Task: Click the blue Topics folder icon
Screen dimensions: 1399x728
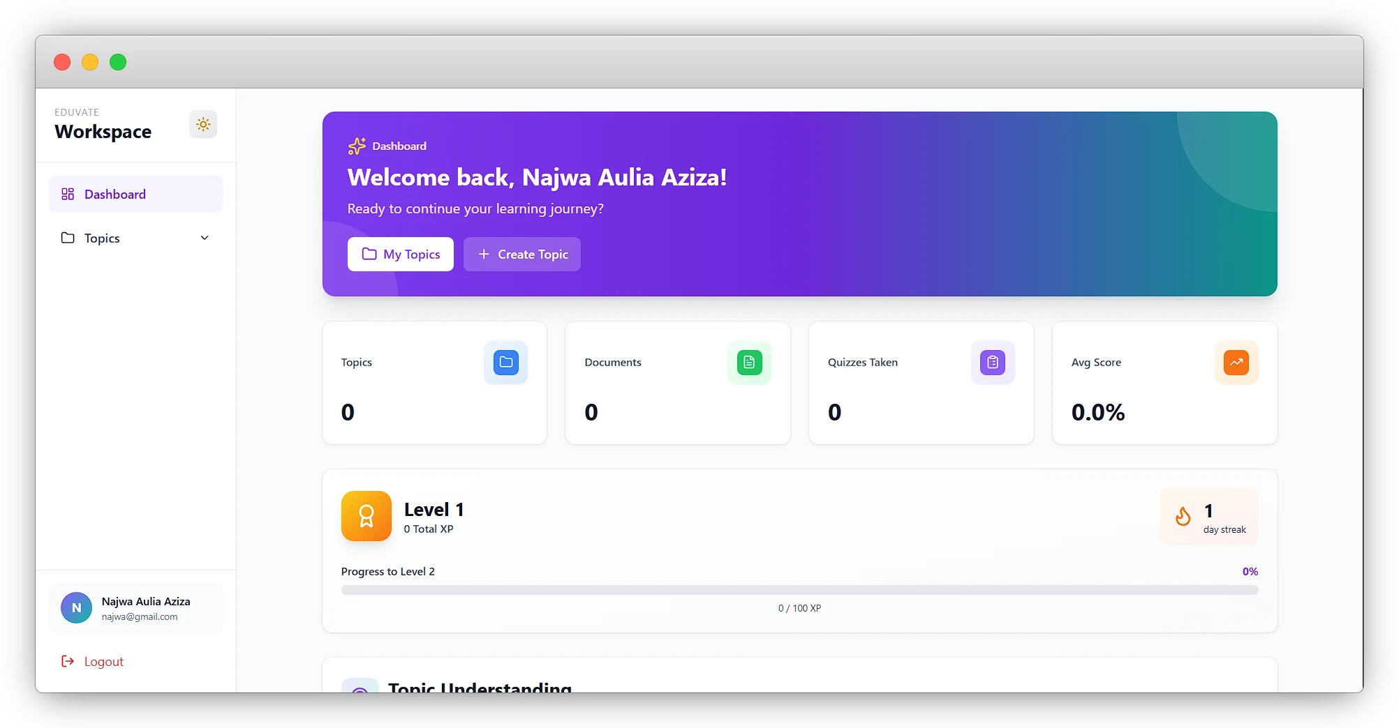Action: tap(505, 363)
